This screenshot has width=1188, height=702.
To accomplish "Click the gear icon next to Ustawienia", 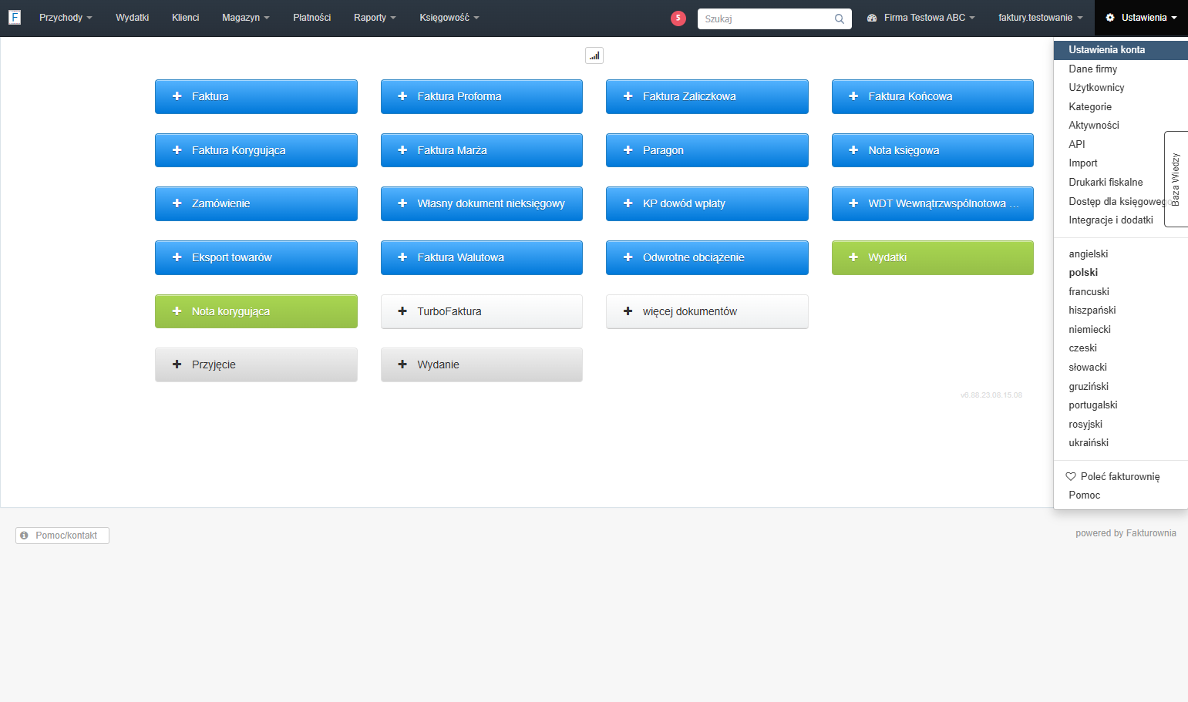I will point(1110,18).
